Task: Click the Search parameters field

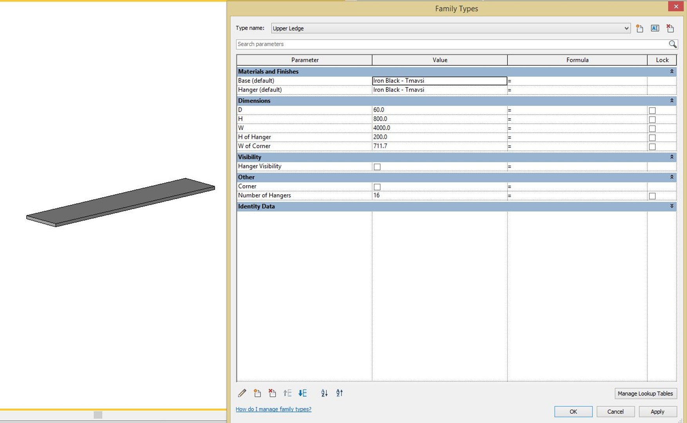Action: [452, 44]
